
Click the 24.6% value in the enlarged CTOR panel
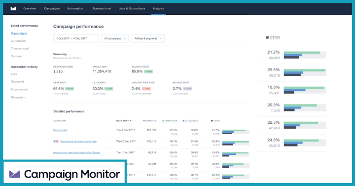tap(274, 140)
